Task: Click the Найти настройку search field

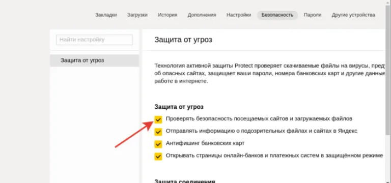Action: (95, 40)
